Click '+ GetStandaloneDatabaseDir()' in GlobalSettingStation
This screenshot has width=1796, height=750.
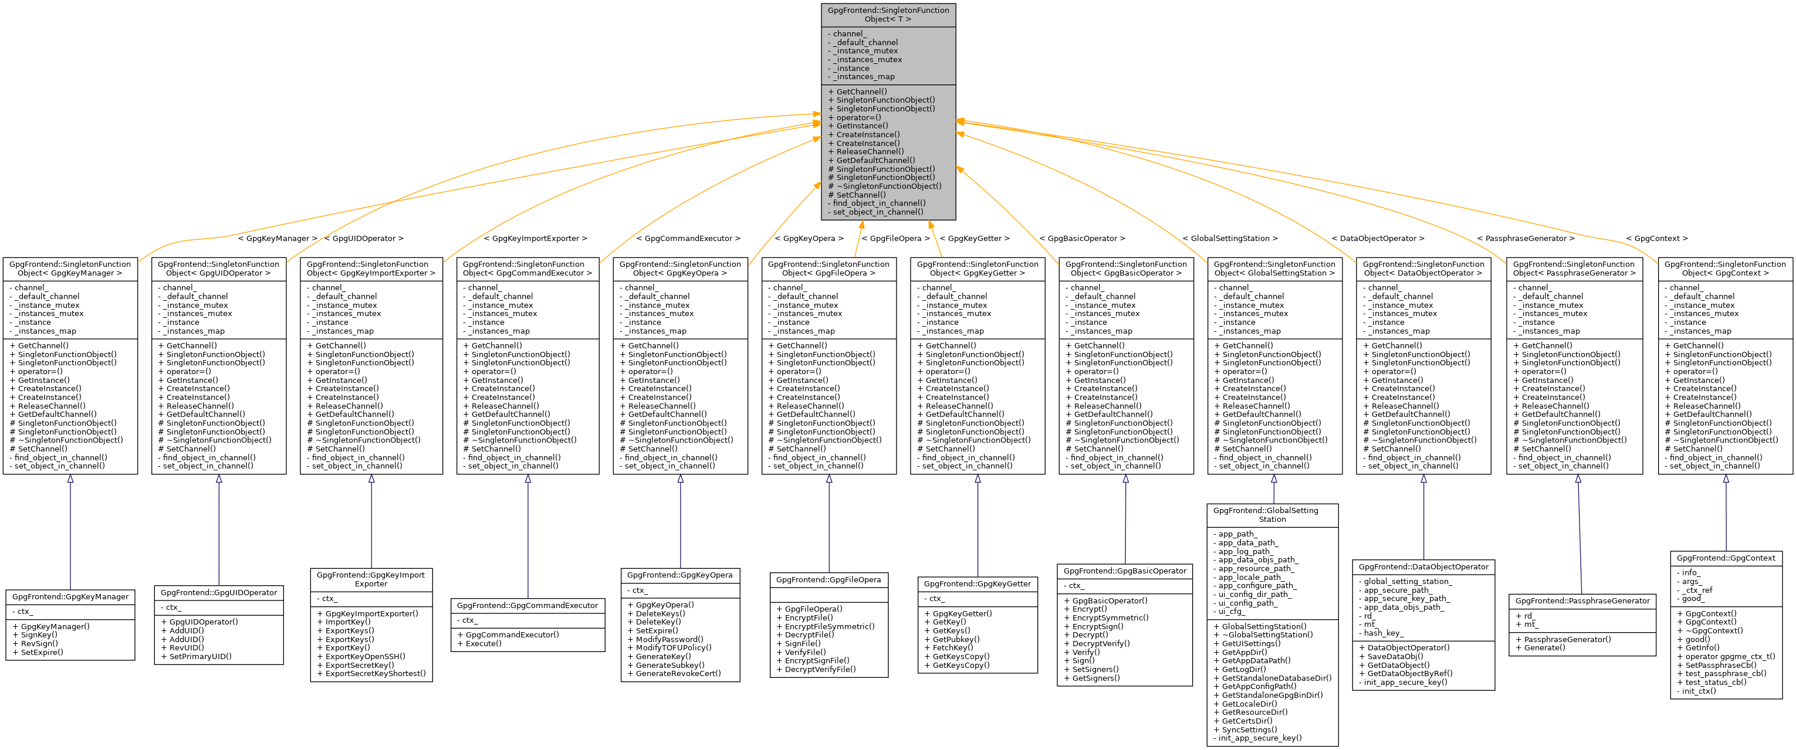coord(1273,678)
